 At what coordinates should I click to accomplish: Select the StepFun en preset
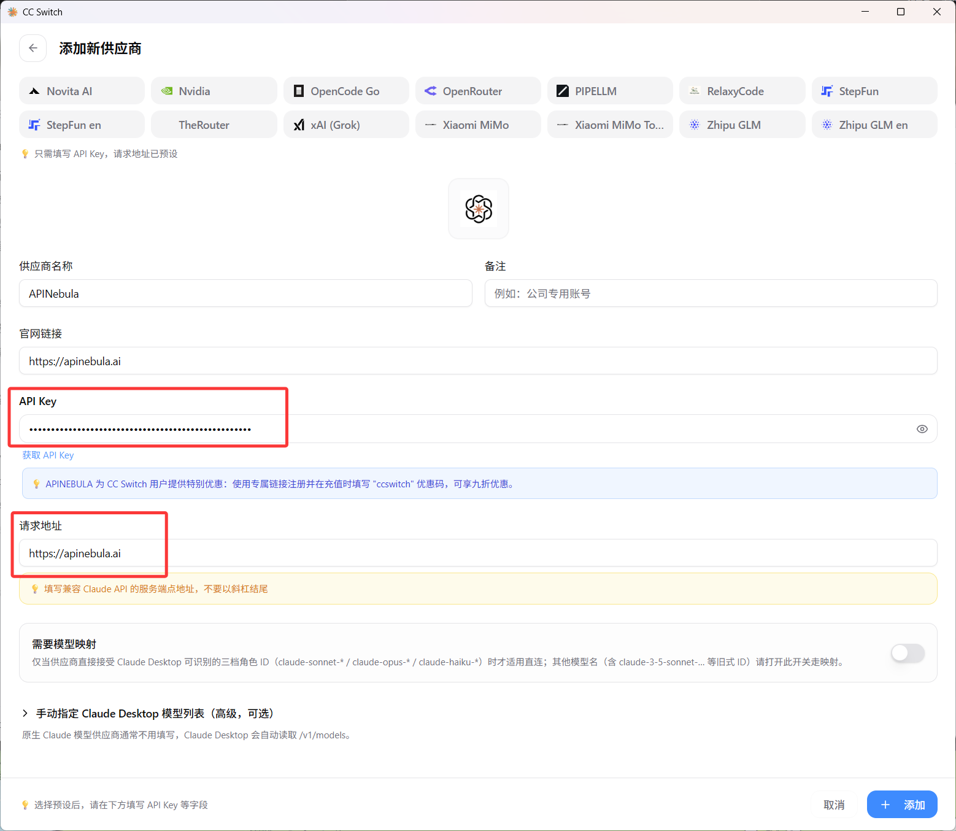tap(82, 125)
